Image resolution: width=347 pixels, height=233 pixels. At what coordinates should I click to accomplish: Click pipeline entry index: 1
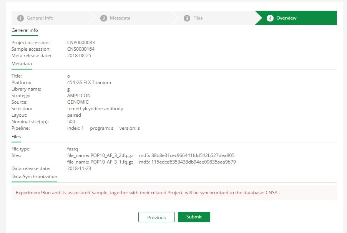75,128
